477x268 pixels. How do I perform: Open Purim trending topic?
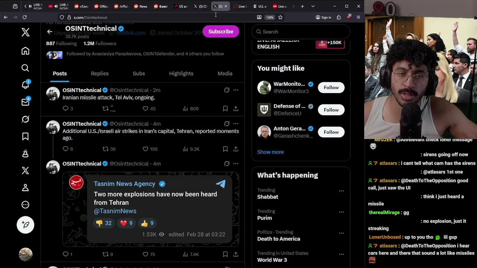(x=264, y=218)
